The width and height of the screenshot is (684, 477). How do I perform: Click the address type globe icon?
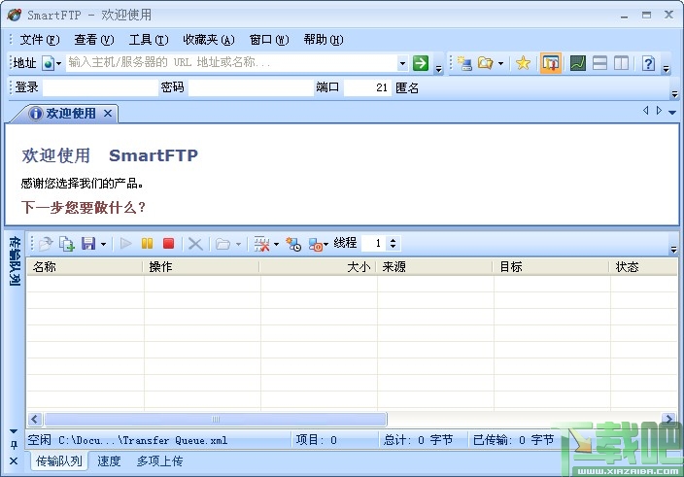(x=48, y=64)
